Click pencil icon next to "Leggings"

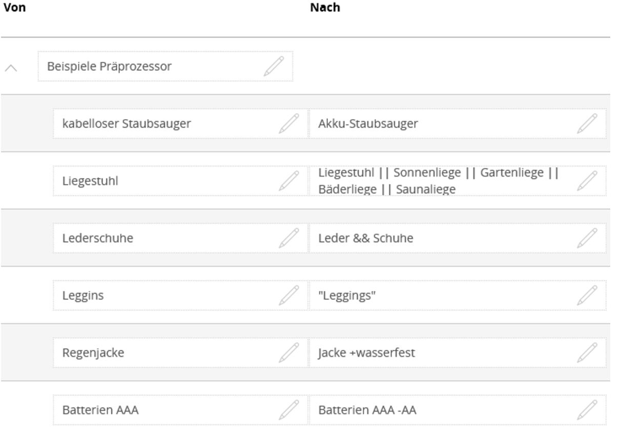click(x=587, y=295)
